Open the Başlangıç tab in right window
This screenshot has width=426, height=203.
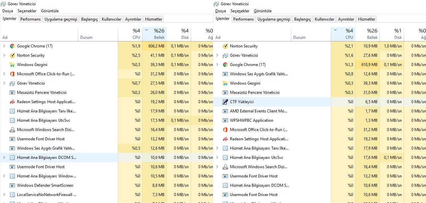[302, 19]
